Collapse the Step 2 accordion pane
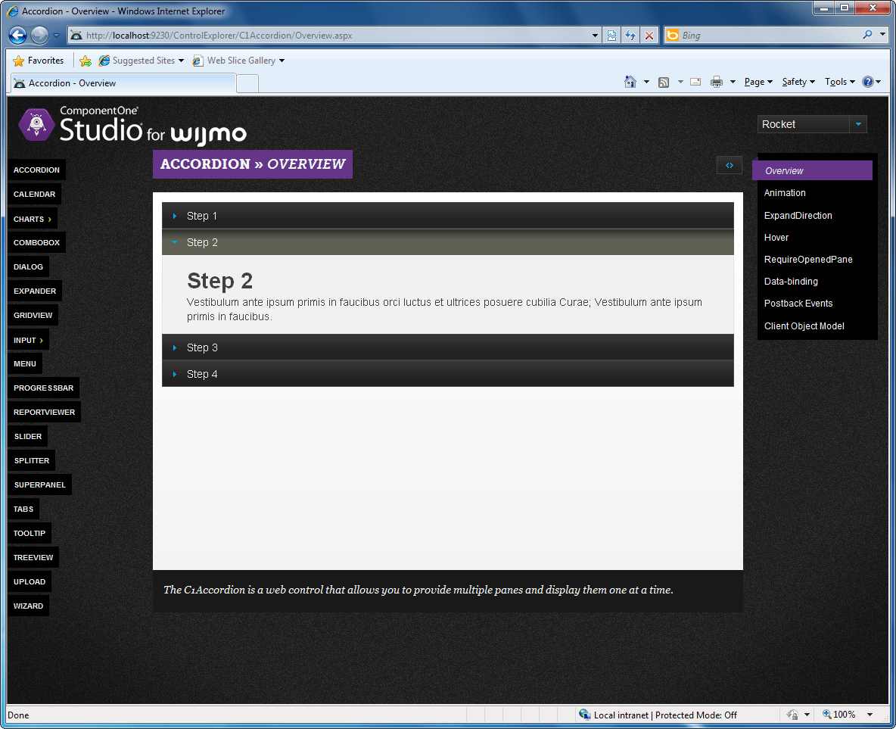Screen dimensions: 896x729 (x=447, y=242)
